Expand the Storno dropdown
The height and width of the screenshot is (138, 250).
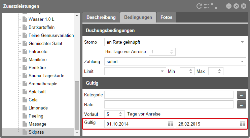tap(243, 42)
